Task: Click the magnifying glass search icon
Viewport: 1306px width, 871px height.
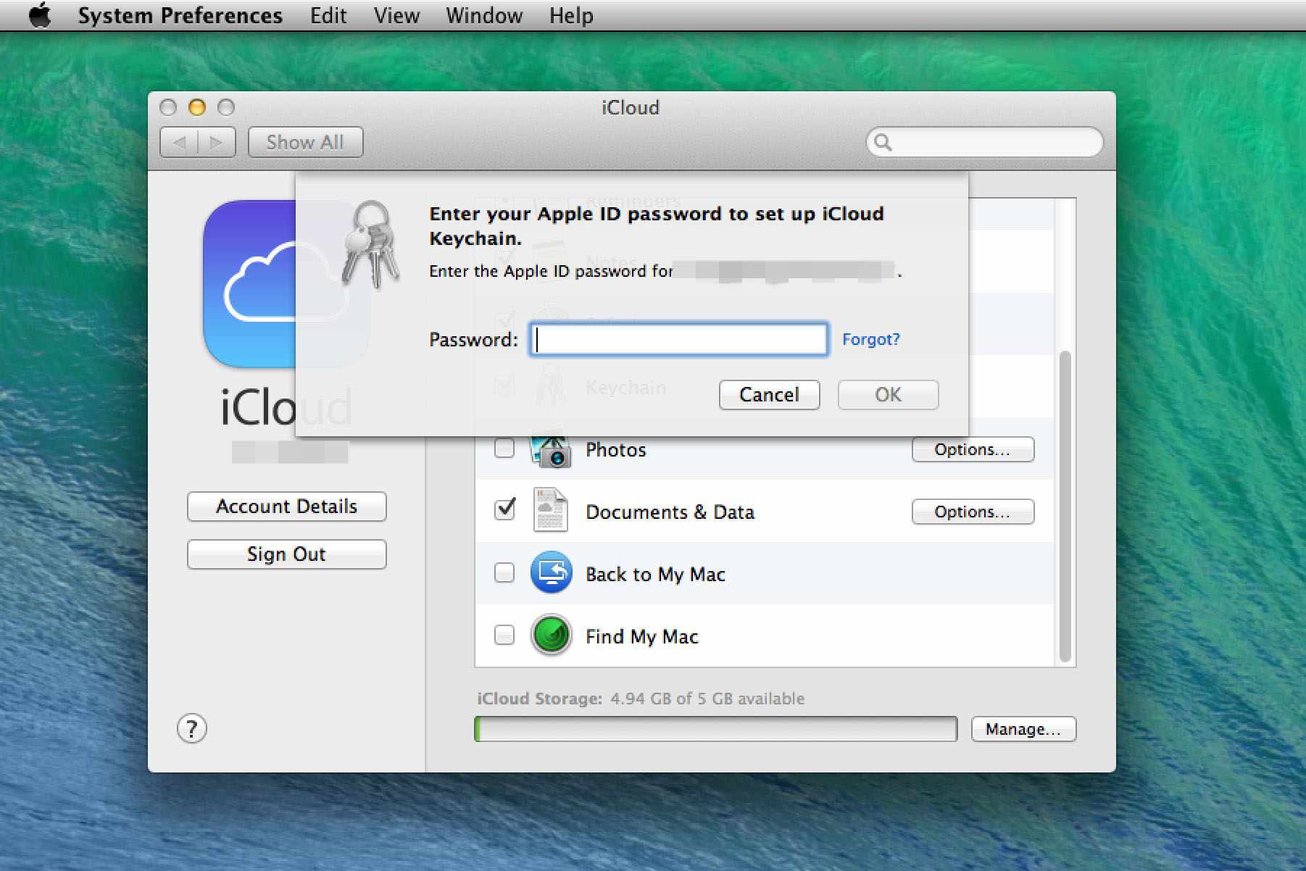Action: 882,142
